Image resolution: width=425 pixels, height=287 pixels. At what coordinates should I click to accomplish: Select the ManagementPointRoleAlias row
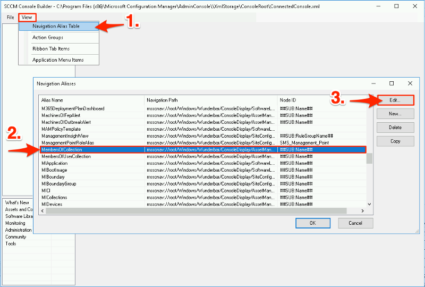click(203, 142)
